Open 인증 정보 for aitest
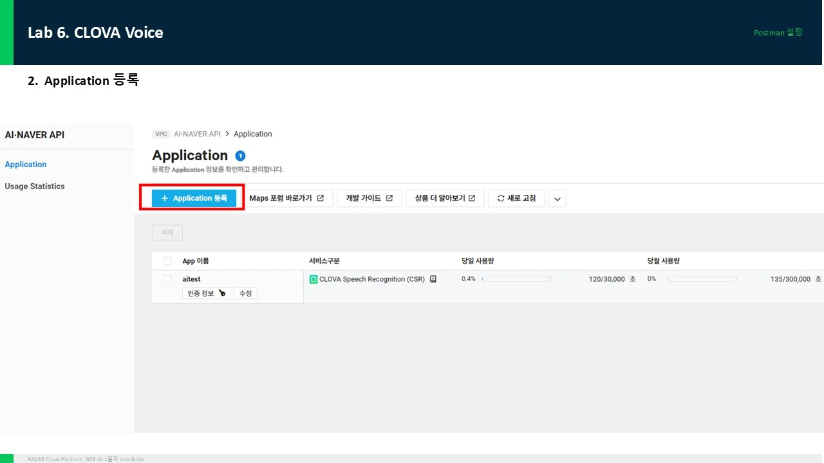Screen dimensions: 824x463 [206, 293]
